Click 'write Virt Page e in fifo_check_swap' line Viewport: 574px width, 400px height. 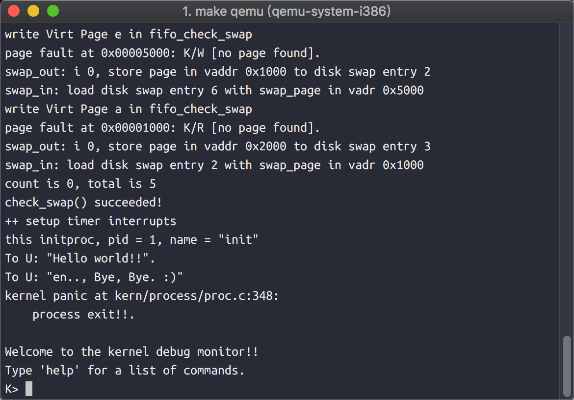click(x=129, y=34)
